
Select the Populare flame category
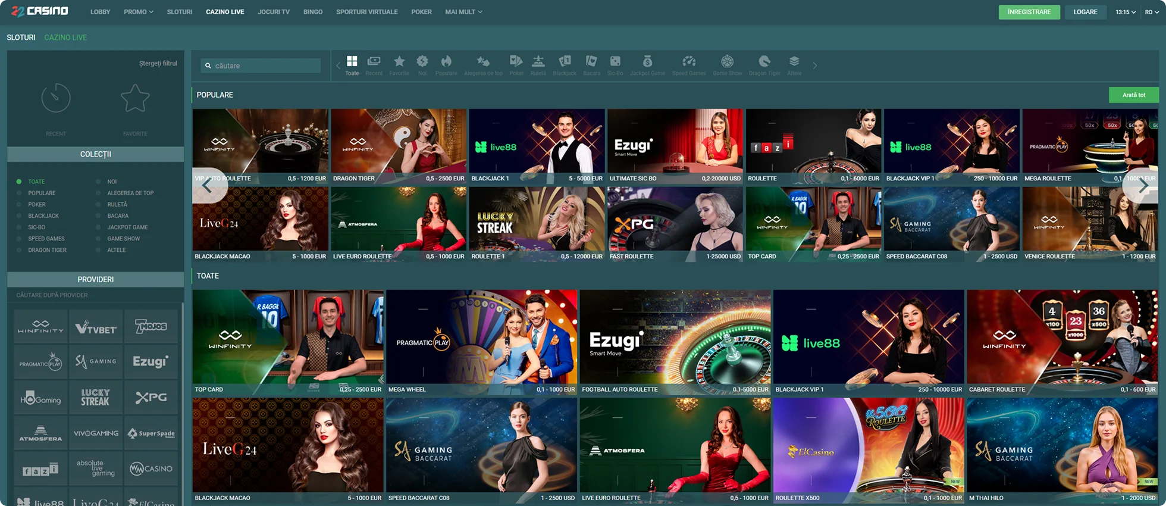pyautogui.click(x=446, y=65)
